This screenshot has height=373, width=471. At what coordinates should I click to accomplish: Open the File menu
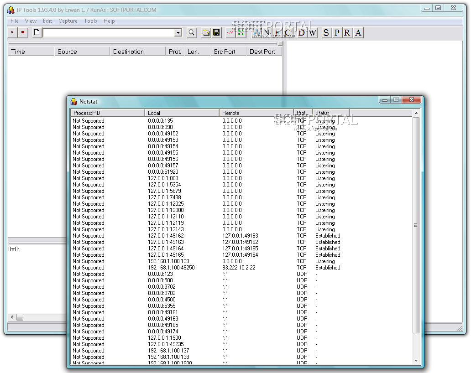click(x=15, y=21)
